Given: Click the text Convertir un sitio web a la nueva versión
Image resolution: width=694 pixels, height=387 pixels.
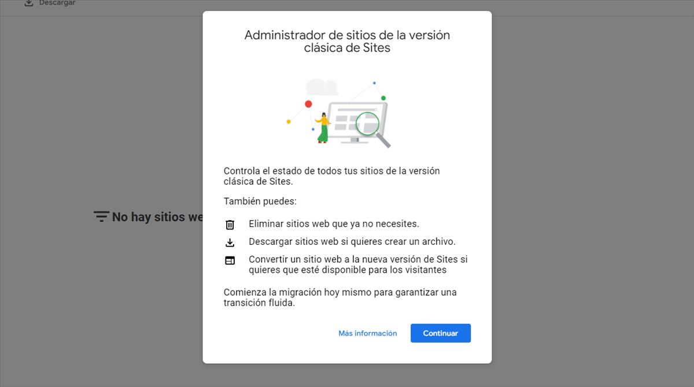Looking at the screenshot, I should coord(358,265).
